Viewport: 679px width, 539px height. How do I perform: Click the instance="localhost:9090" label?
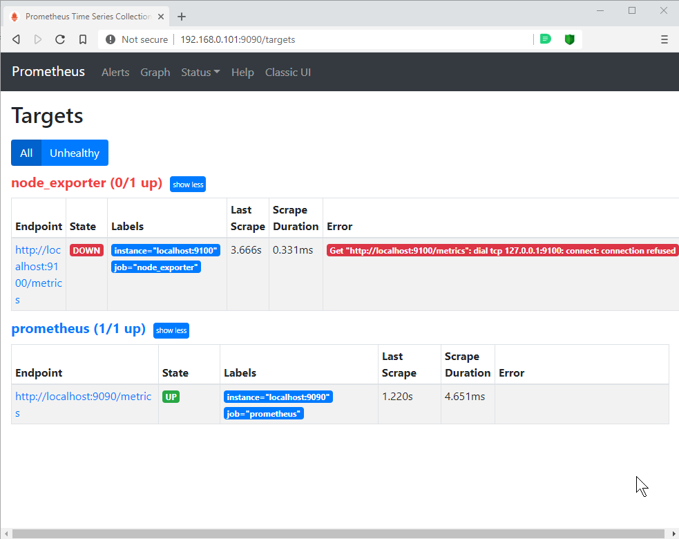point(278,397)
